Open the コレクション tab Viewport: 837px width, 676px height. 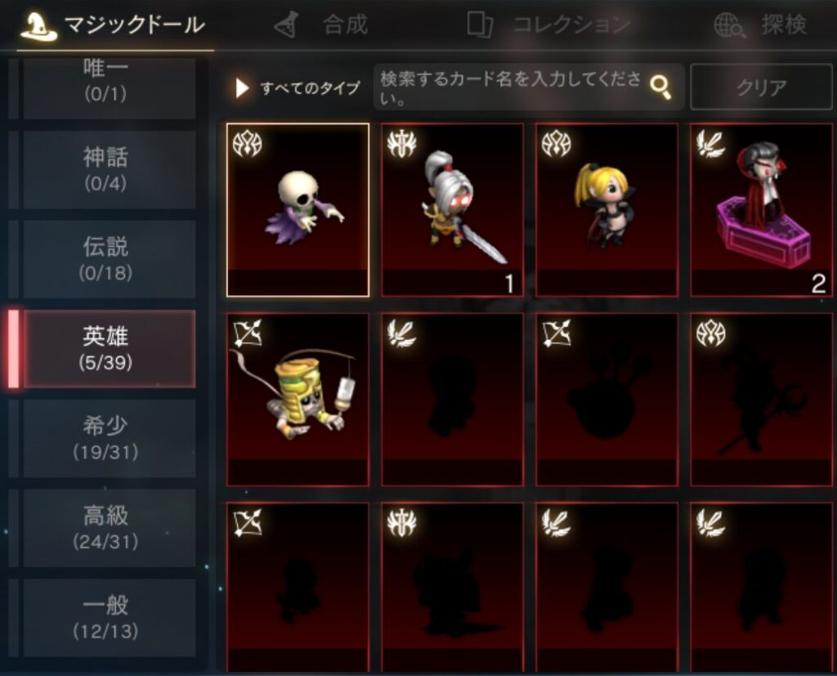click(x=571, y=25)
